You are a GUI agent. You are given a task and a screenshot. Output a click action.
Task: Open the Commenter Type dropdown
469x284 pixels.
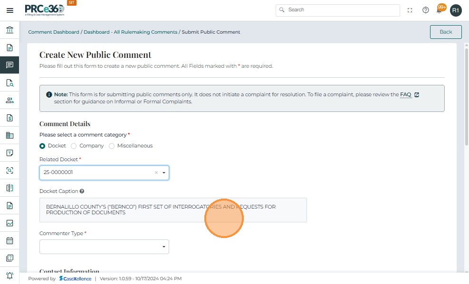point(104,247)
